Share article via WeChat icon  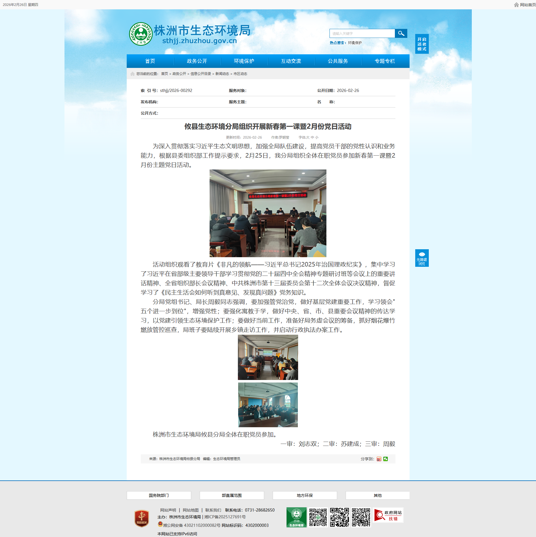386,459
